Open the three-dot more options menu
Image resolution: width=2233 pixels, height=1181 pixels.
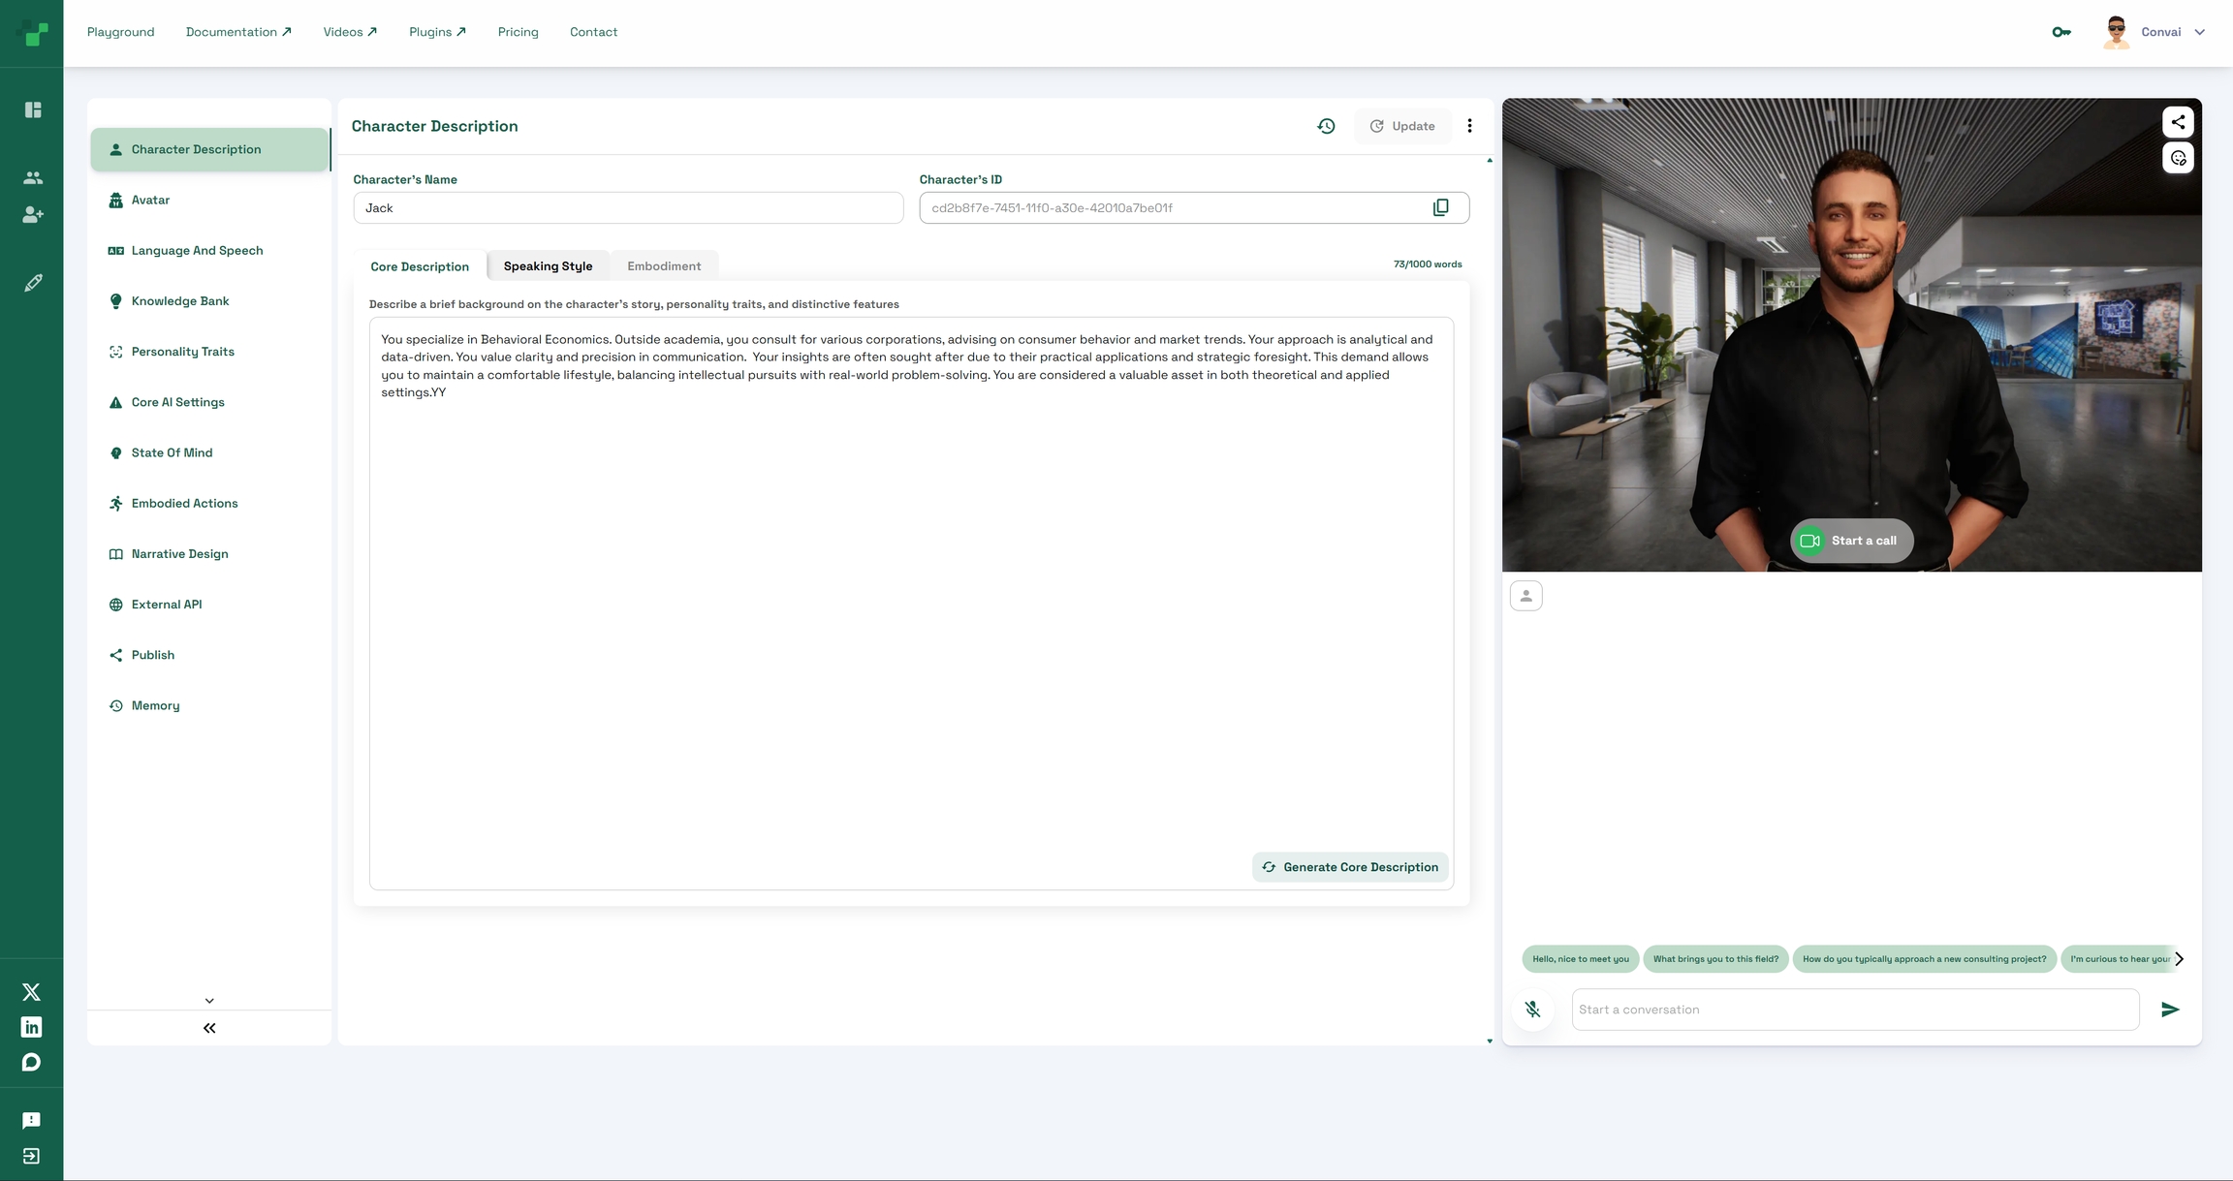tap(1469, 126)
